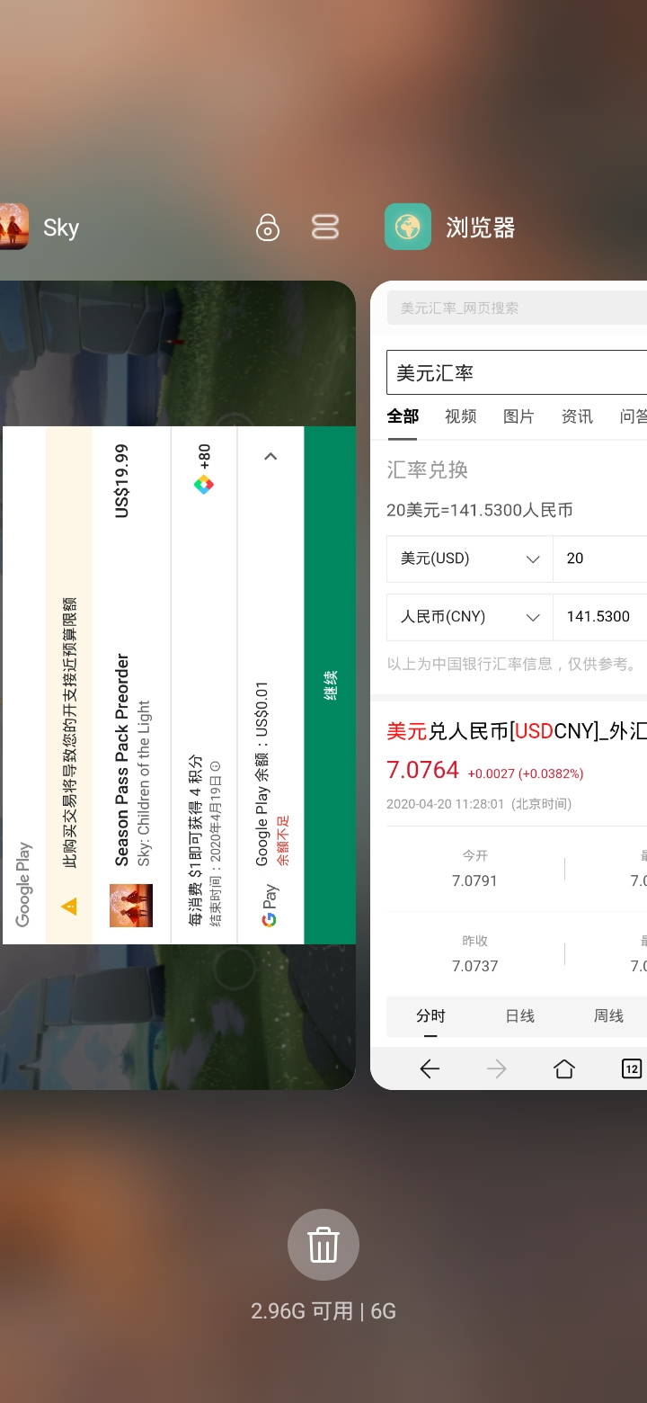
Task: Open the 人民币(CNY) currency dropdown
Action: (470, 617)
